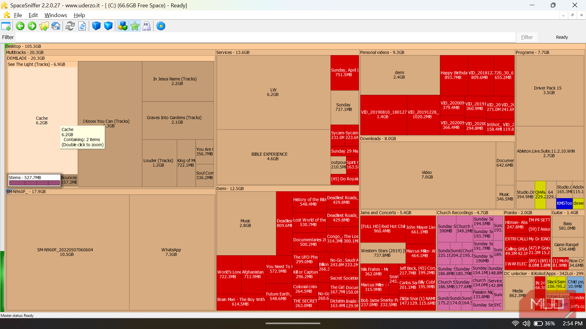Open the File menu

18,15
